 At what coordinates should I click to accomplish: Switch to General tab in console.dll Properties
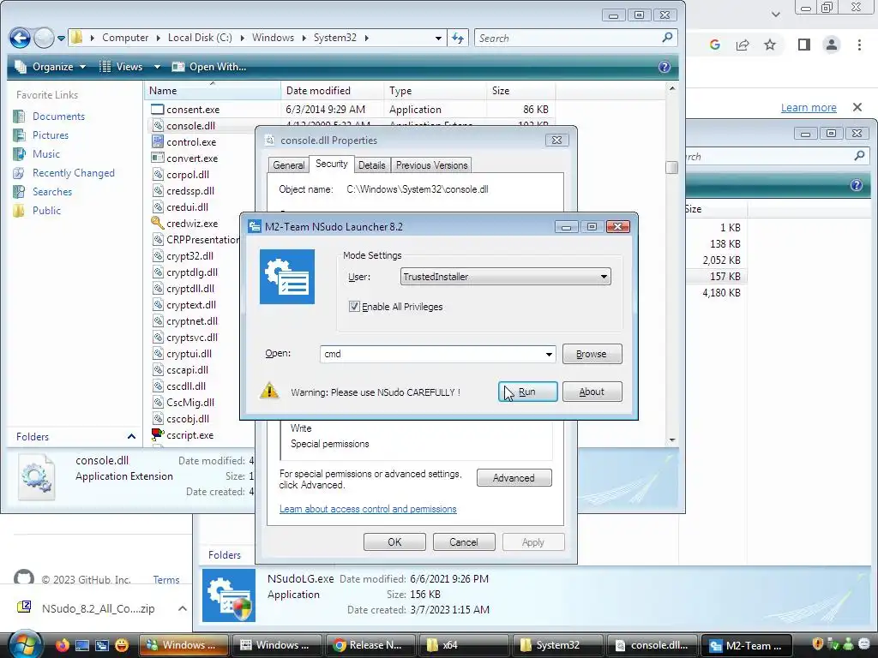point(288,165)
